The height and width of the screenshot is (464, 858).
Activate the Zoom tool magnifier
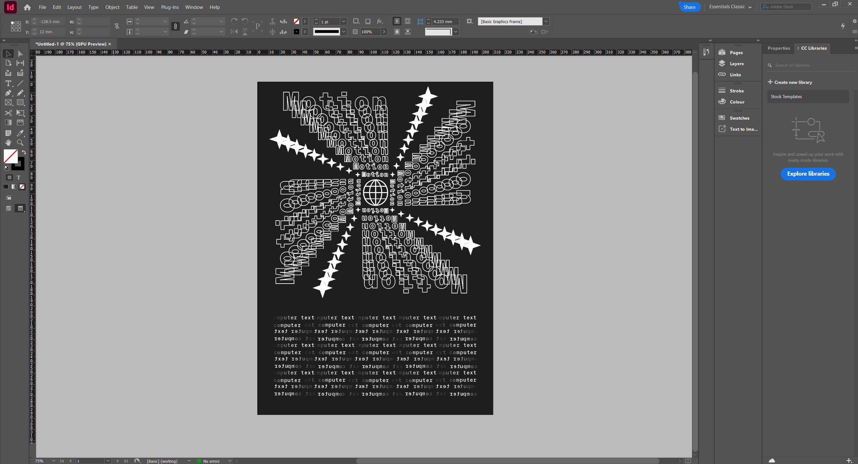click(20, 143)
